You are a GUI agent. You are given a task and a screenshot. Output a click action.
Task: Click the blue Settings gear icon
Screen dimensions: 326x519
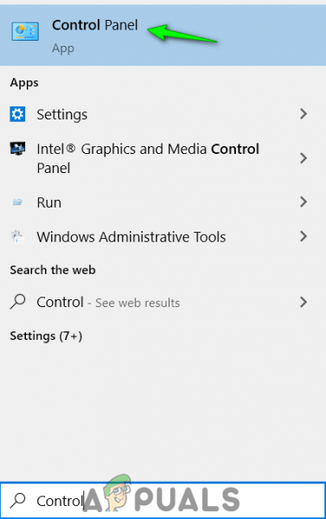click(x=17, y=114)
